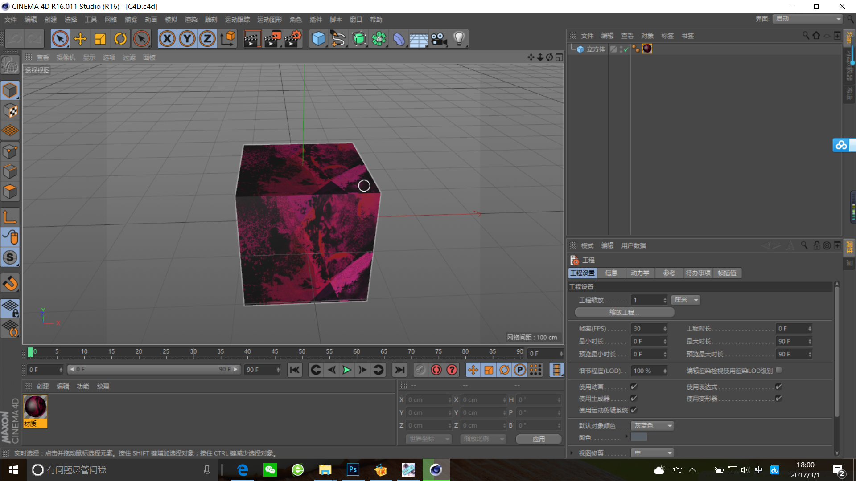Open render to picture viewer icon
Image resolution: width=856 pixels, height=481 pixels.
[272, 39]
